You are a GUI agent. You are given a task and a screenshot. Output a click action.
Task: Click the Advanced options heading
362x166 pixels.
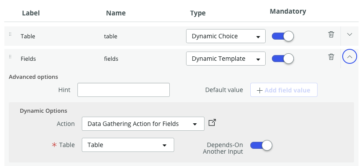coord(33,77)
